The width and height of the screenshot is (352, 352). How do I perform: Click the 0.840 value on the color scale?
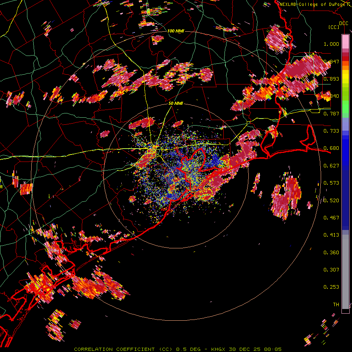[x=331, y=96]
